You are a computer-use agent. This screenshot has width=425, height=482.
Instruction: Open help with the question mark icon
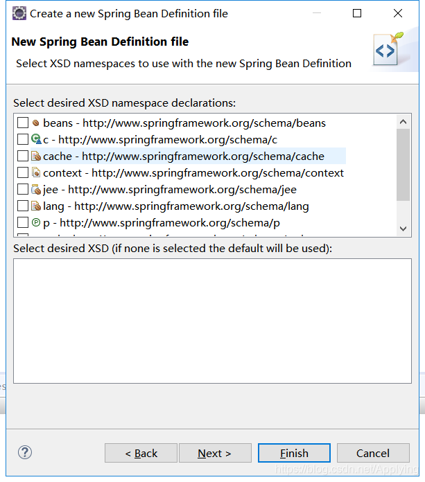click(25, 452)
